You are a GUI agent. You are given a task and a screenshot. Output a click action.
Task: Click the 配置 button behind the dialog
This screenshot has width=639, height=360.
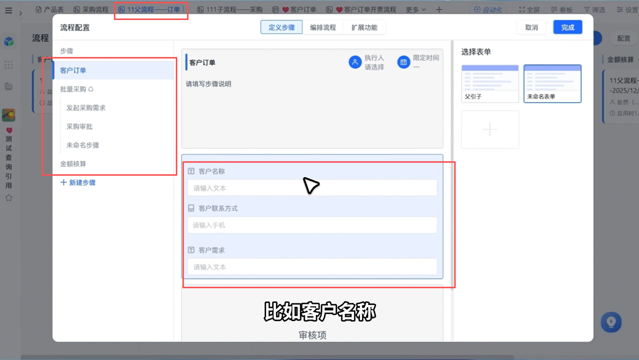pyautogui.click(x=624, y=38)
